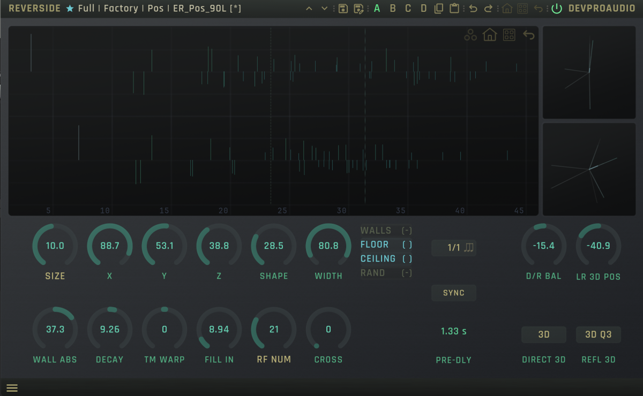Select state slot A
Image resolution: width=643 pixels, height=396 pixels.
(377, 9)
